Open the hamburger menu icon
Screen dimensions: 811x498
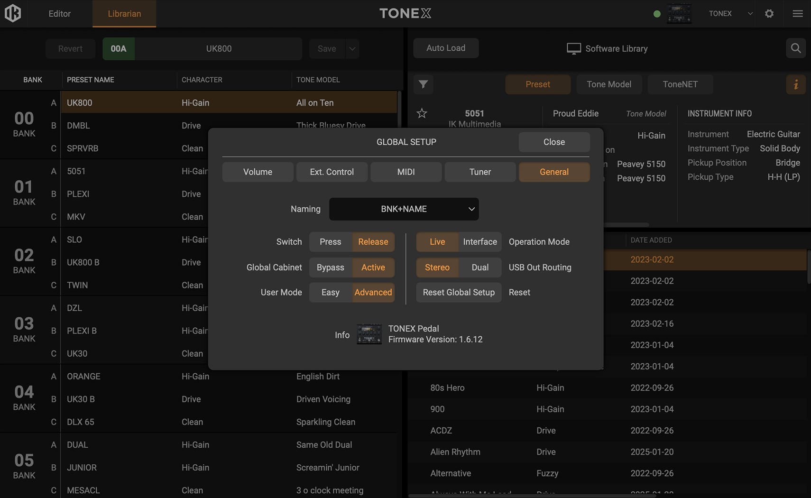pyautogui.click(x=797, y=14)
